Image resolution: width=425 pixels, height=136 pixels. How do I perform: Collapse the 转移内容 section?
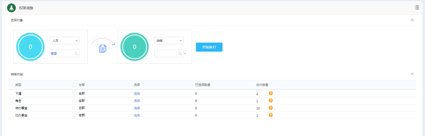pos(412,74)
